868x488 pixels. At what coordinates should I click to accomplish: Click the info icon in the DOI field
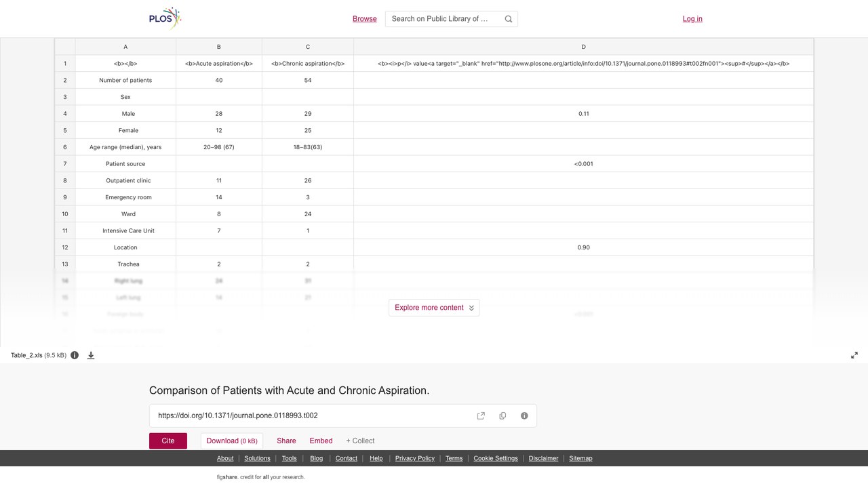[x=524, y=415]
